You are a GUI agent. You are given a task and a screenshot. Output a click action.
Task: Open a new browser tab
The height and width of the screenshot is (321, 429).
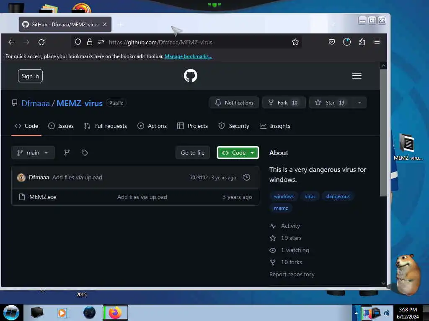(120, 25)
